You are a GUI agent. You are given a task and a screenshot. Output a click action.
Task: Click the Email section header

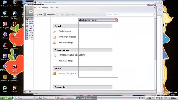(x=83, y=26)
